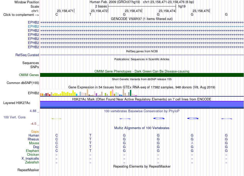
Task: Click position label 23,158,475
Action: 201,11
